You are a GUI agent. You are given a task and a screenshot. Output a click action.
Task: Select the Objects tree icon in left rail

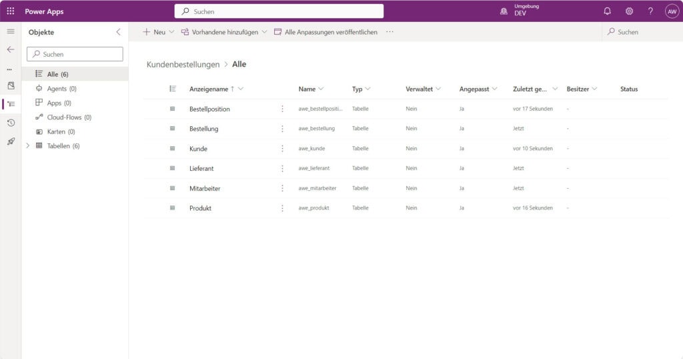point(11,104)
